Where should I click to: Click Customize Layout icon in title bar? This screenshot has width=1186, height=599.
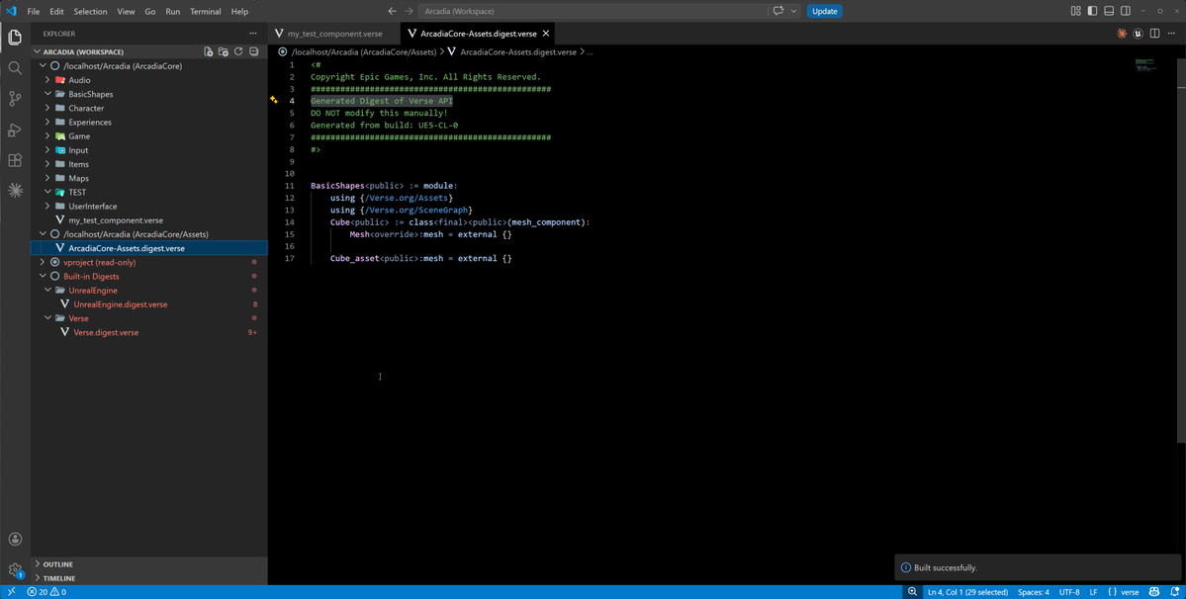(x=1075, y=11)
